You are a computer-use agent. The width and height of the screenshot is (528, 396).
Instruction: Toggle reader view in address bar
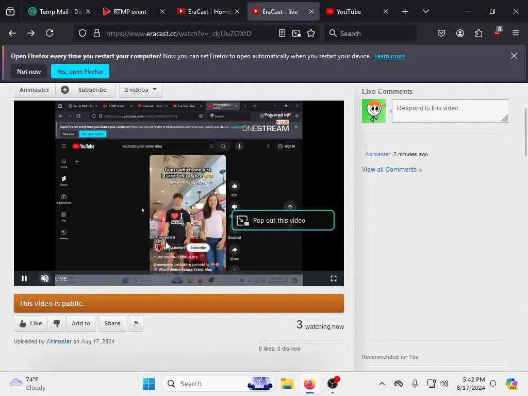click(282, 34)
